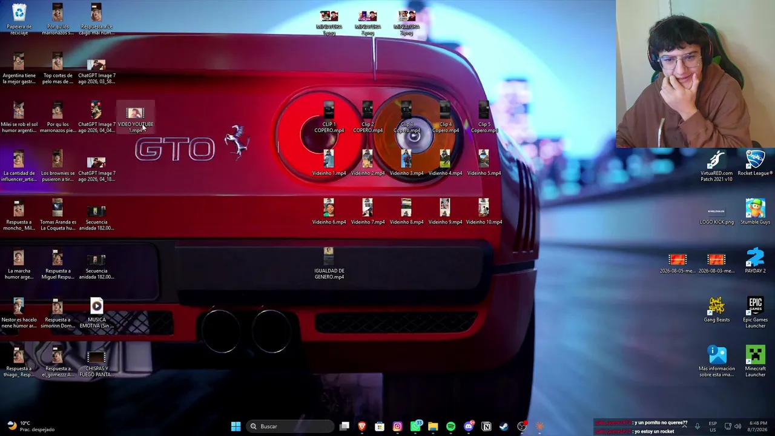Viewport: 775px width, 436px height.
Task: Select the MUSICA EMOTIVA audio file
Action: [x=96, y=313]
